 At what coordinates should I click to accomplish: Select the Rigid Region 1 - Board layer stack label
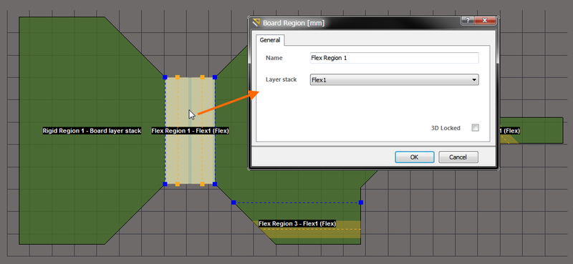point(92,131)
